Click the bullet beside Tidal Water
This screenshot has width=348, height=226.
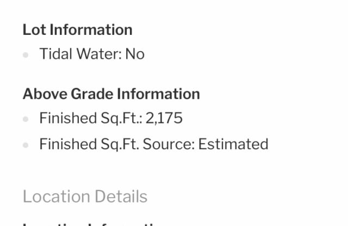tap(26, 54)
